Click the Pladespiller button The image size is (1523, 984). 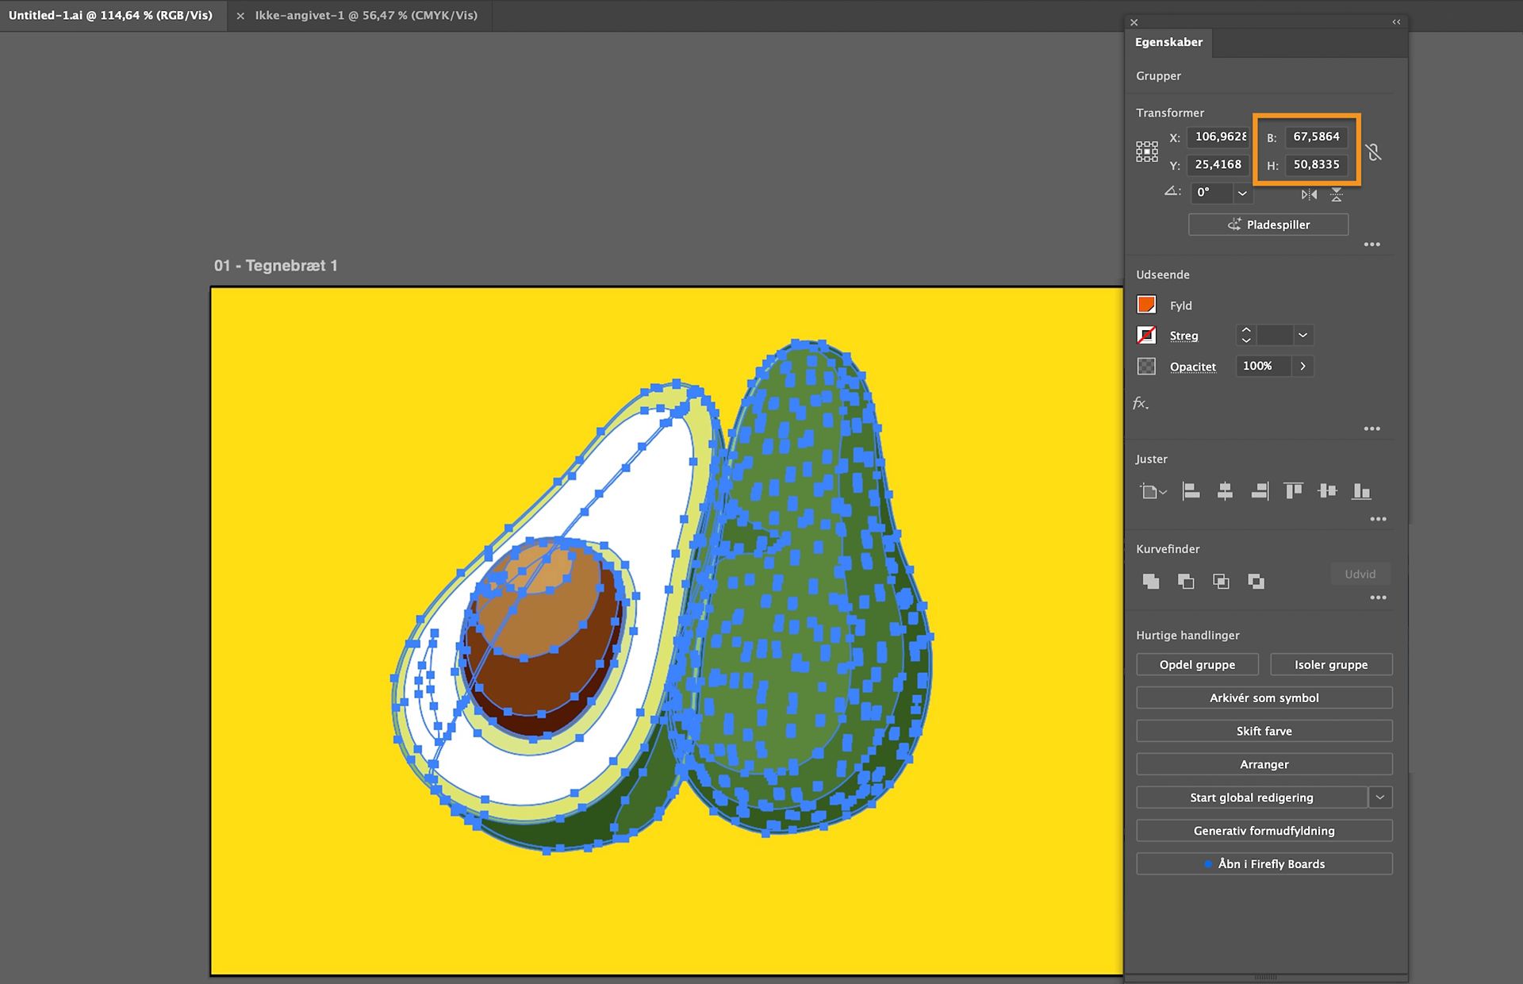tap(1268, 225)
